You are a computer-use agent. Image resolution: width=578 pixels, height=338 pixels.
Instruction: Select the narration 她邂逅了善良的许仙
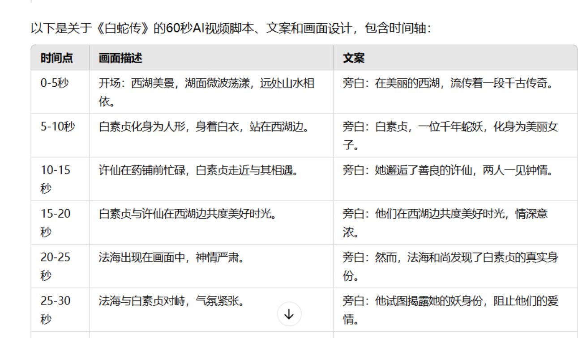coord(455,179)
